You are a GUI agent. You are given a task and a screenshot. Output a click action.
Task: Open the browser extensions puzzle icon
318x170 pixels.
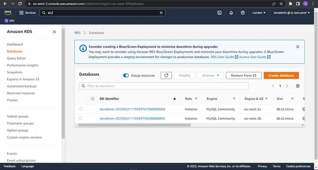tap(291, 4)
